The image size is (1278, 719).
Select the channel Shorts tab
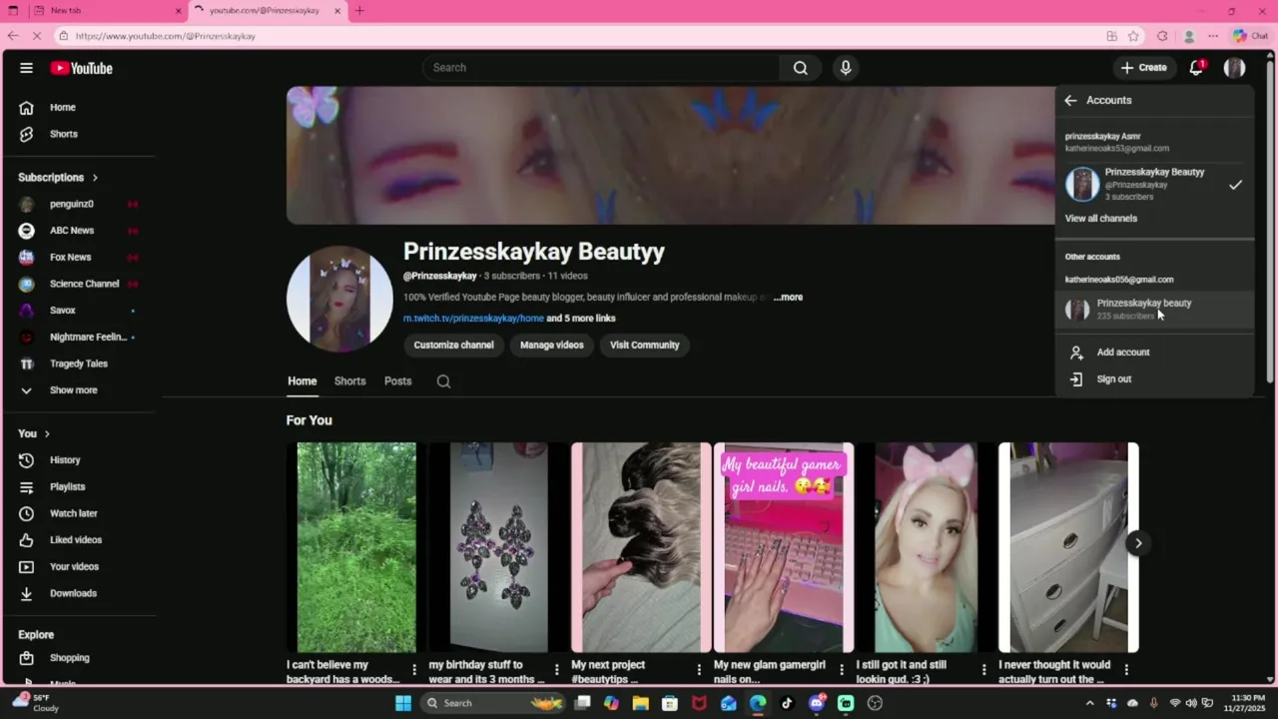349,381
